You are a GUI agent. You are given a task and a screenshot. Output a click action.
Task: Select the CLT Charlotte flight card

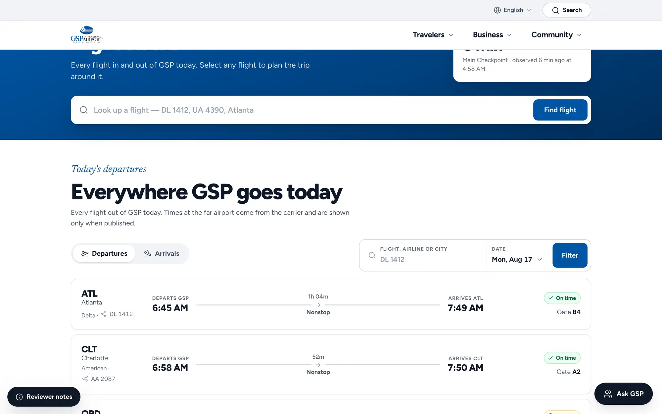tap(331, 364)
